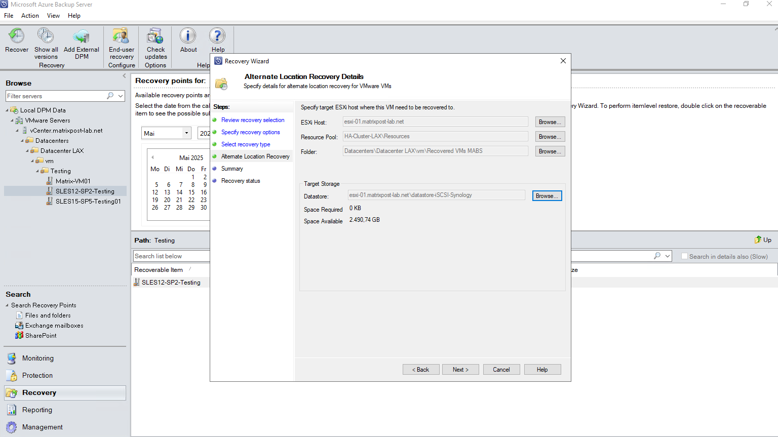Viewport: 778px width, 437px height.
Task: Click Check updates toolbar icon
Action: click(155, 36)
